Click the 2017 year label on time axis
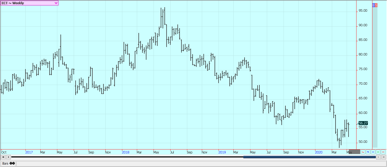This screenshot has width=387, height=167. pos(29,152)
